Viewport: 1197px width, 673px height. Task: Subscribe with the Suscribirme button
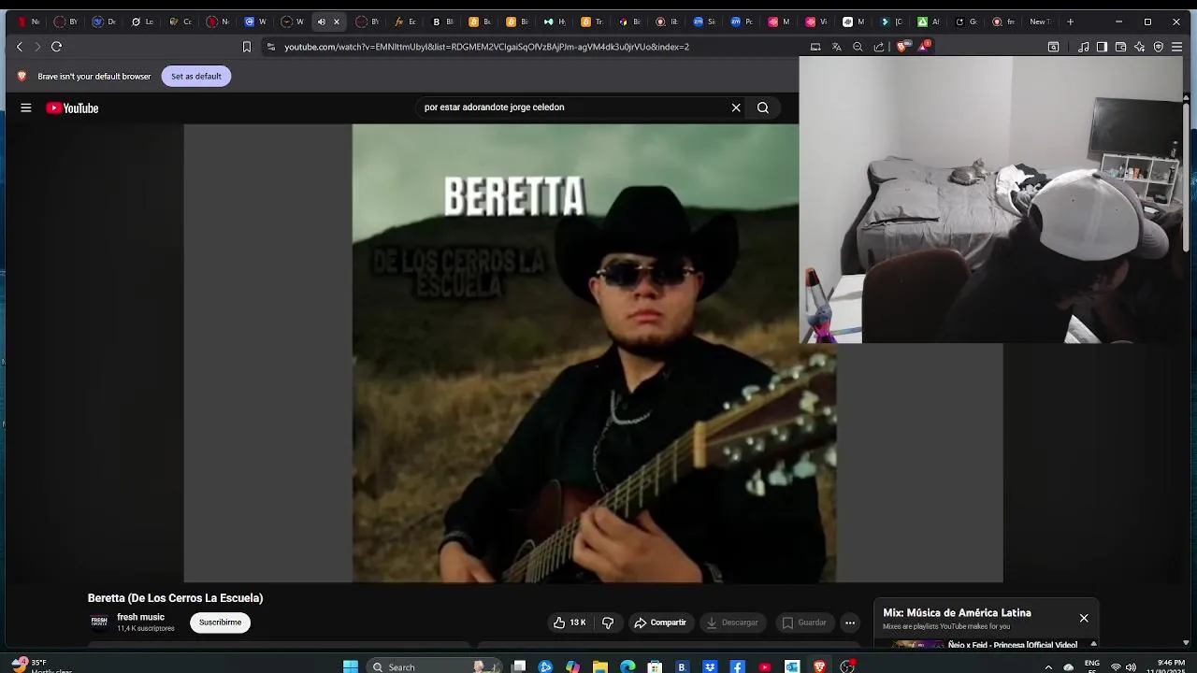click(220, 623)
